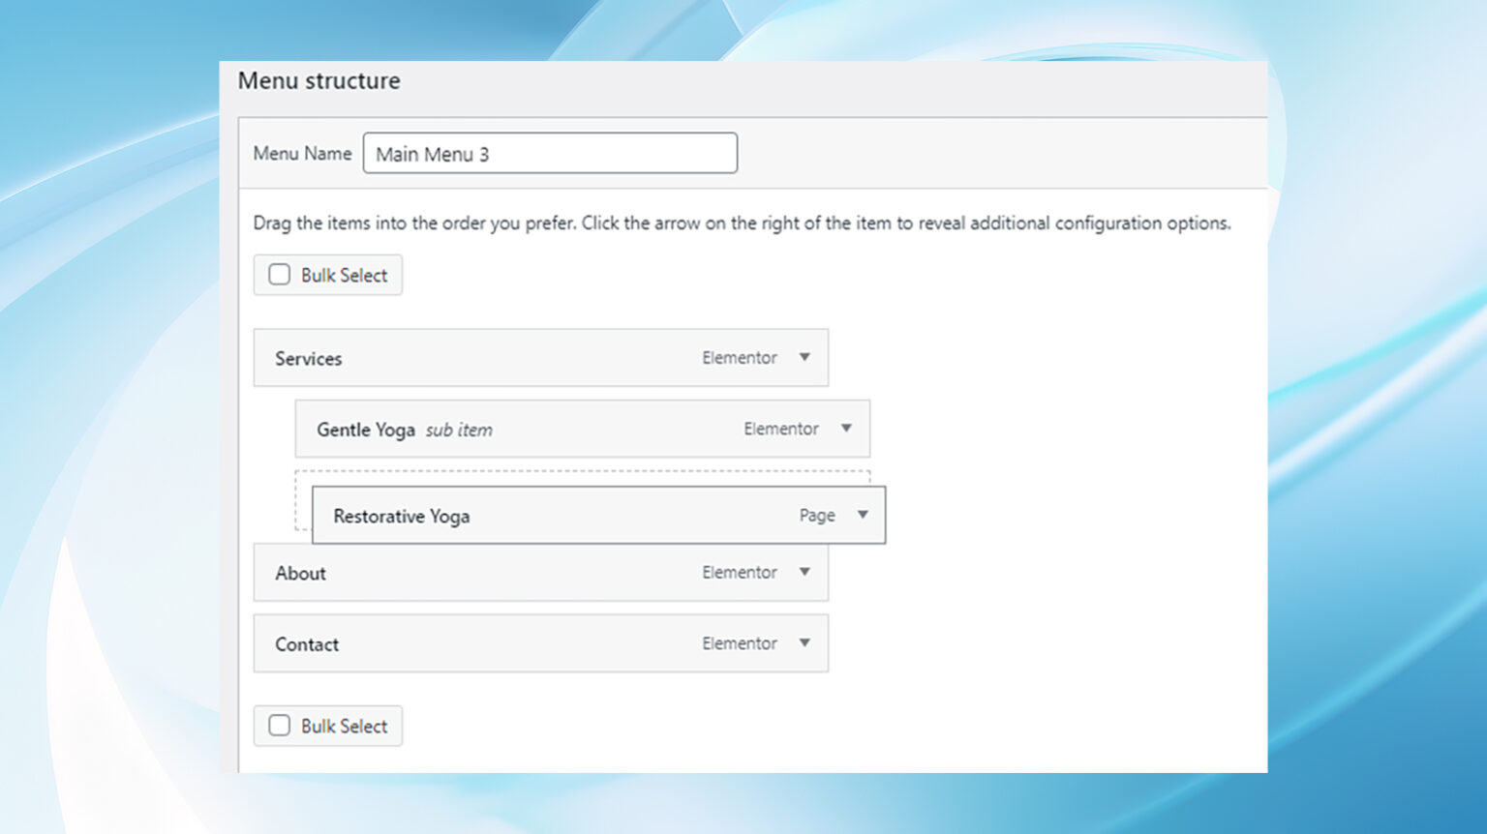Click the Menu Name input field
This screenshot has height=834, width=1487.
coord(549,153)
